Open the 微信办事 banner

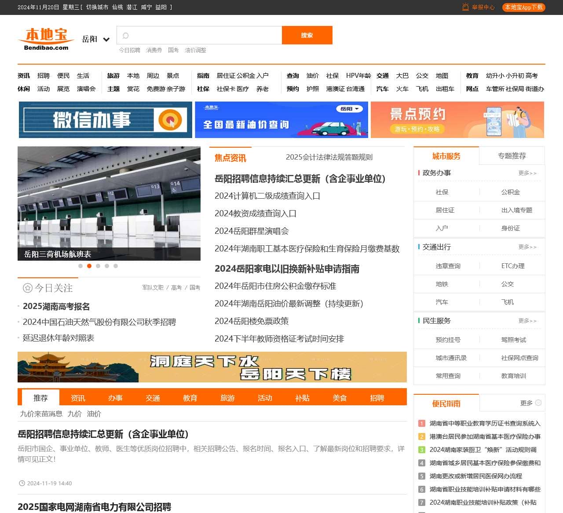(x=105, y=120)
